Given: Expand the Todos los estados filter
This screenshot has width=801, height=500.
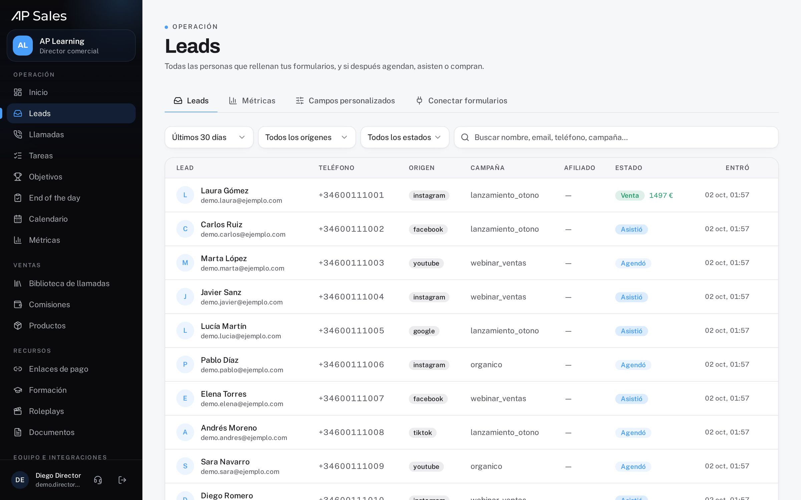Looking at the screenshot, I should [405, 137].
